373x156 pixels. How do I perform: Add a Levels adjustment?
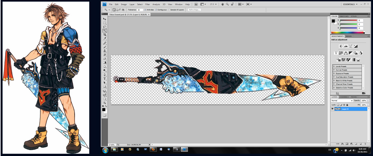[x=346, y=46]
